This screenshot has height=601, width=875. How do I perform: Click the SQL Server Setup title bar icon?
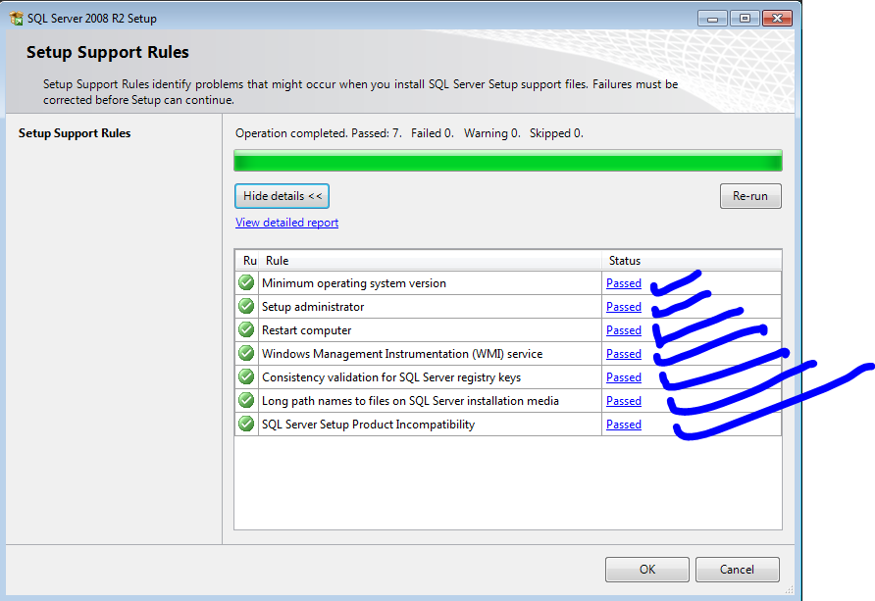17,18
